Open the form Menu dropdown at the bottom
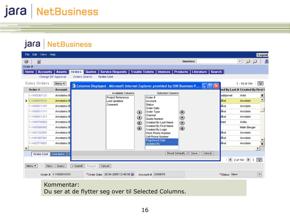The width and height of the screenshot is (290, 217). pyautogui.click(x=31, y=166)
